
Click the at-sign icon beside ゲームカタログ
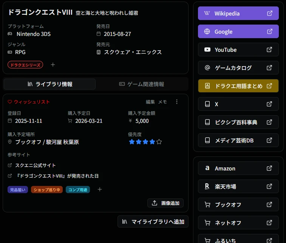[x=207, y=68]
